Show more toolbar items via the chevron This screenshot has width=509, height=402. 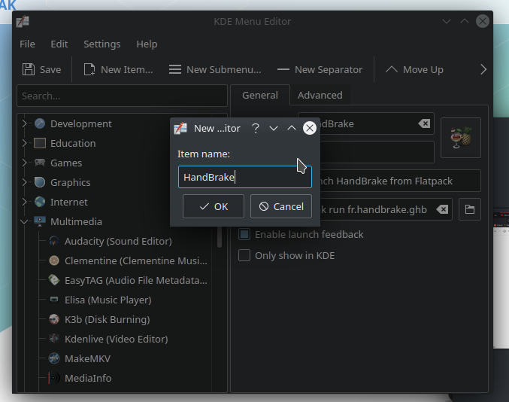[x=483, y=69]
